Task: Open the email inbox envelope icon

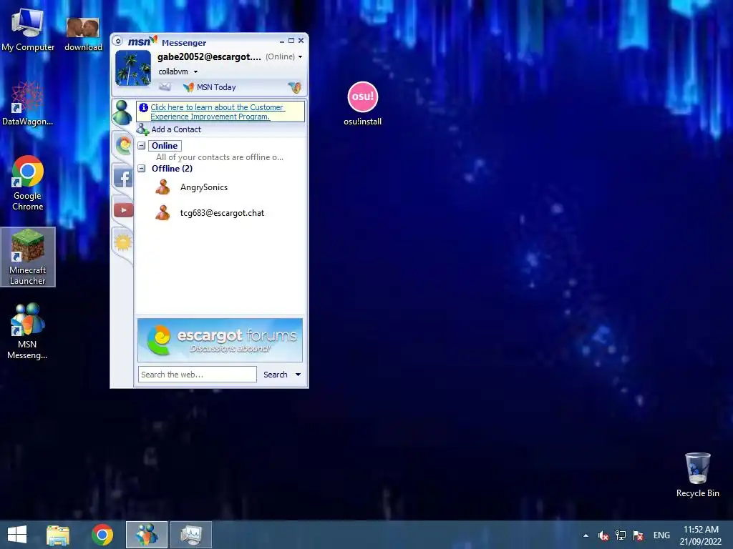Action: point(165,86)
